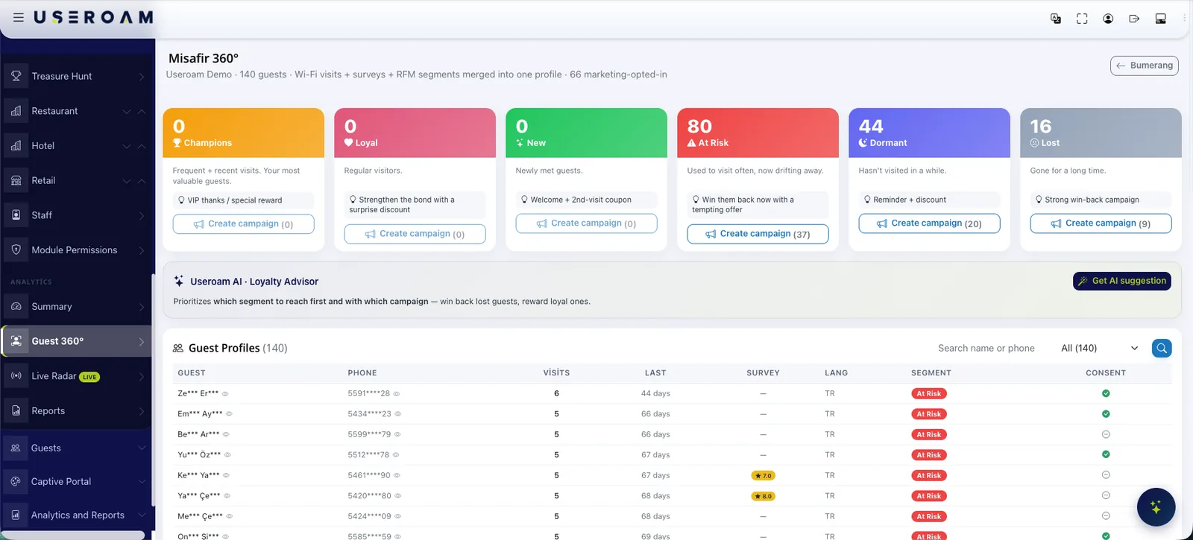1193x540 pixels.
Task: Click the Captive Portal palette icon
Action: [16, 481]
